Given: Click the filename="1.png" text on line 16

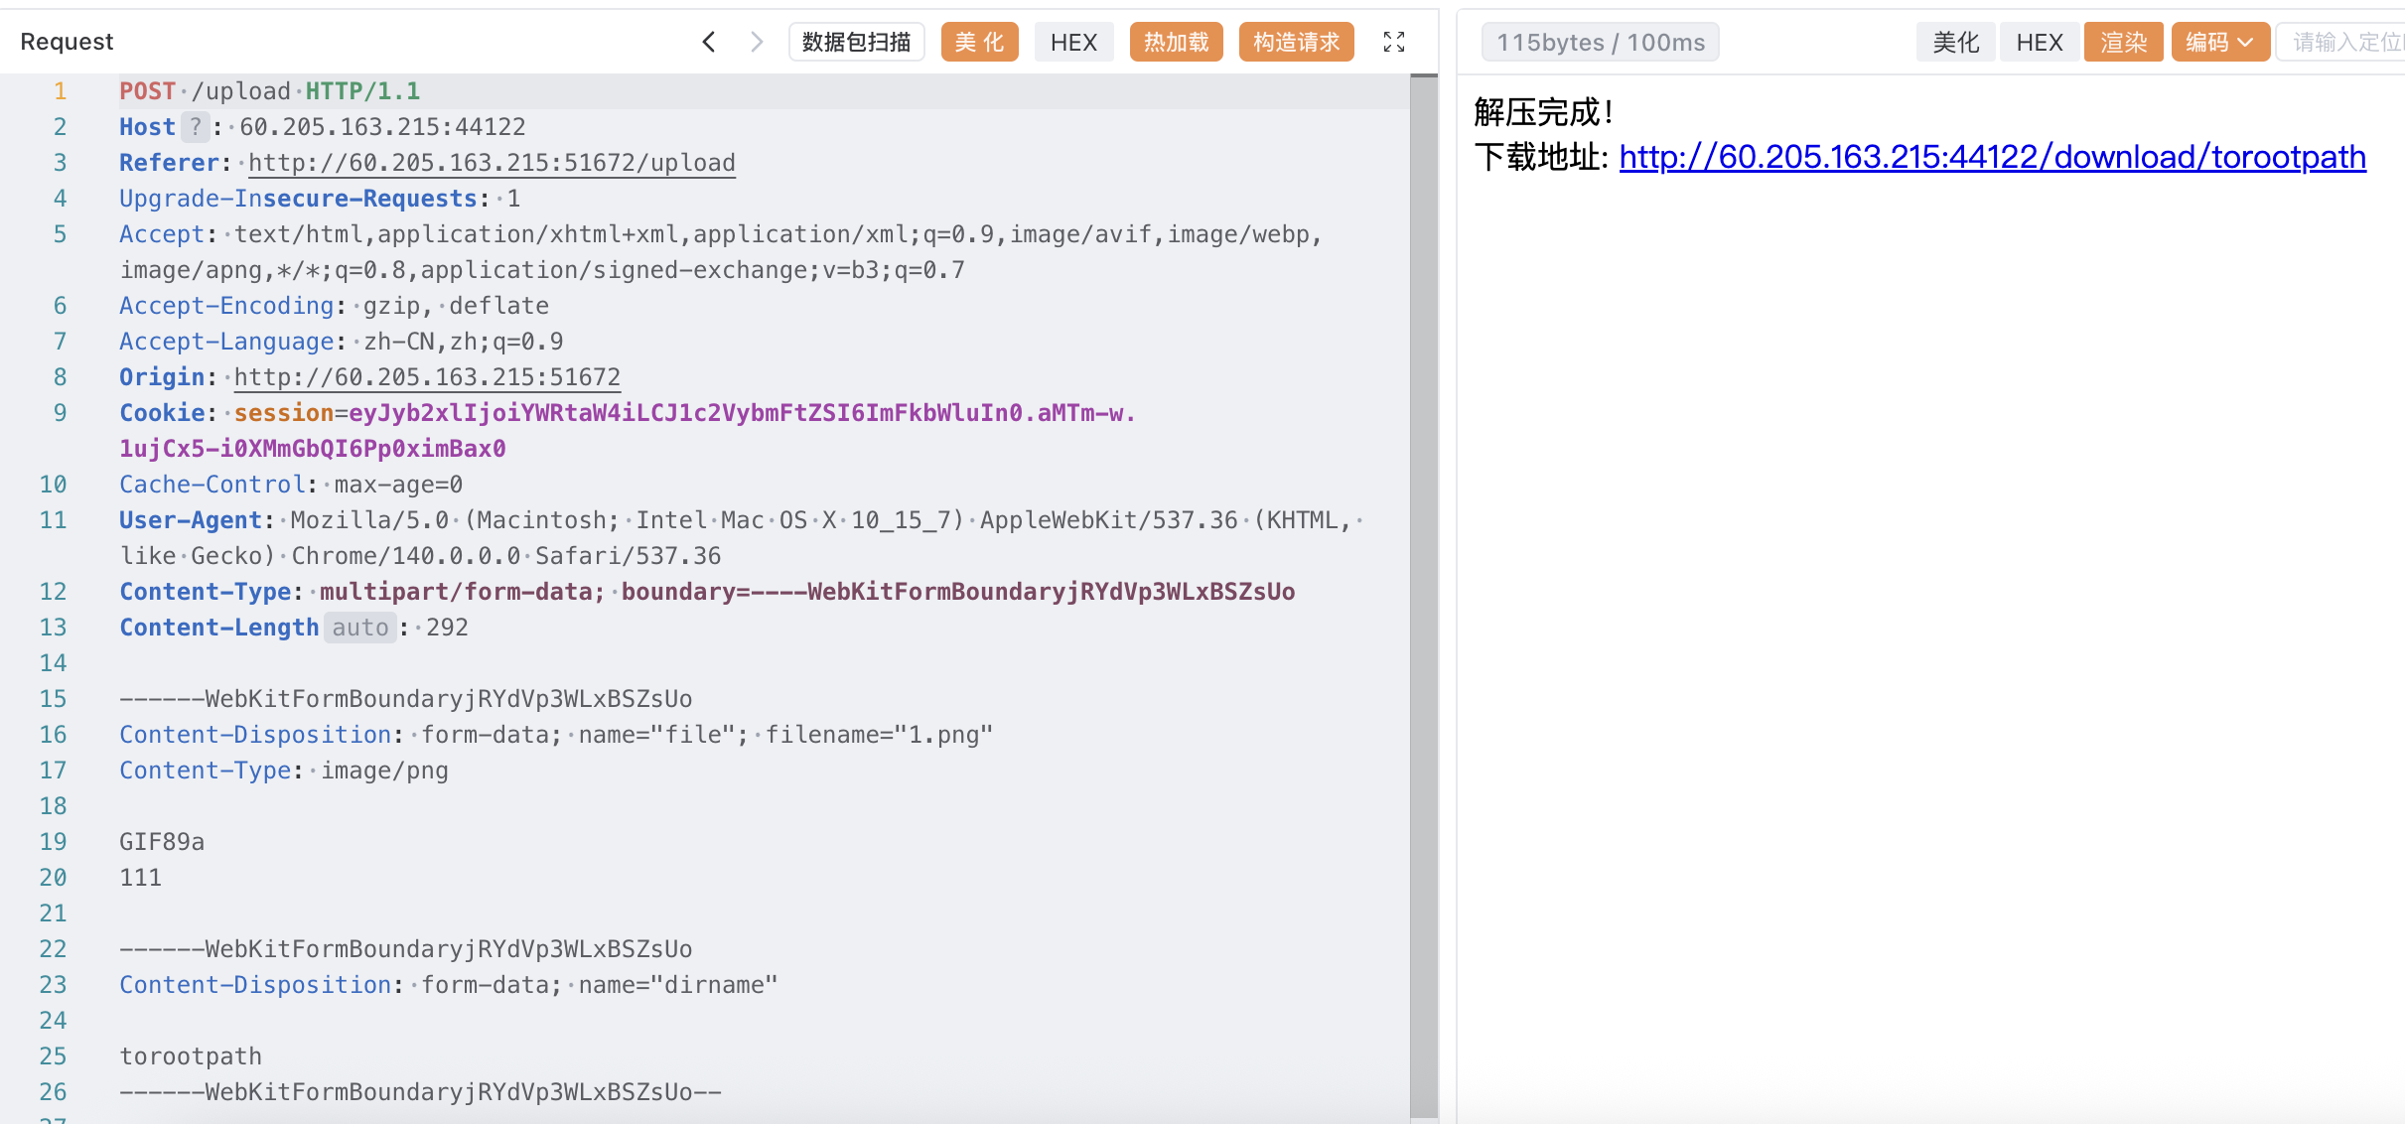Looking at the screenshot, I should click(x=879, y=735).
